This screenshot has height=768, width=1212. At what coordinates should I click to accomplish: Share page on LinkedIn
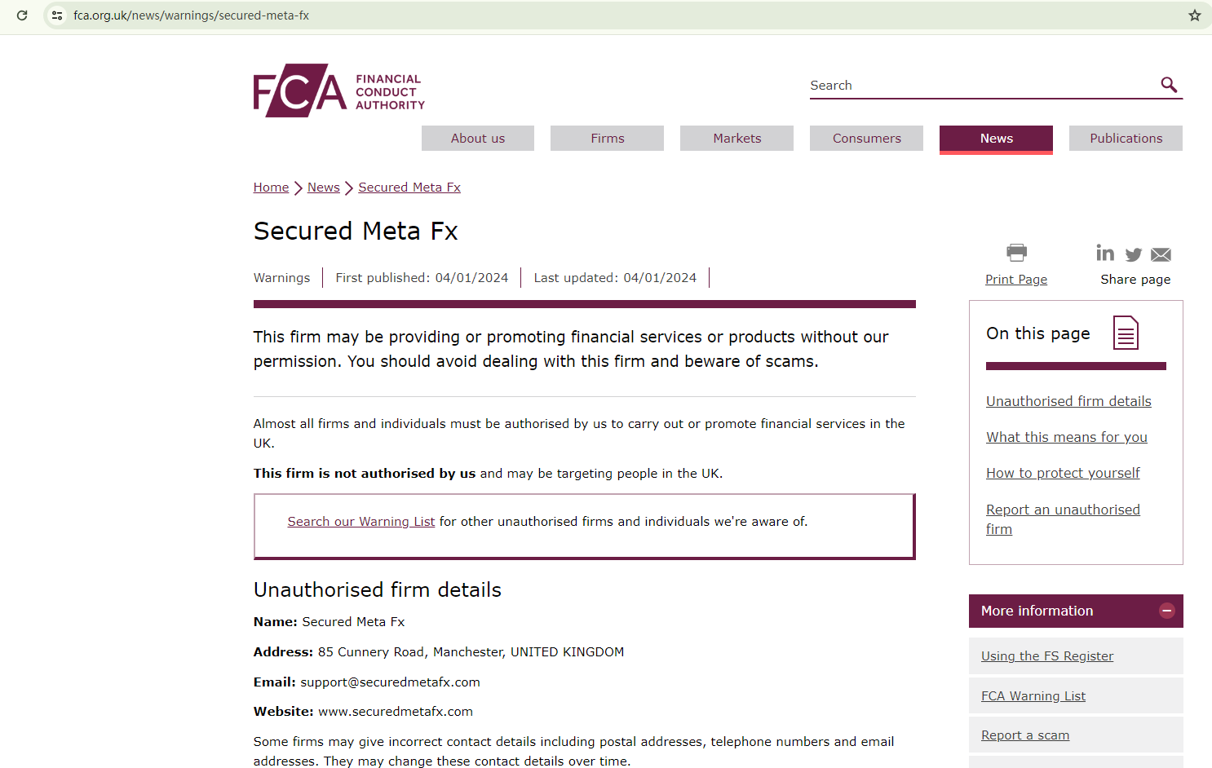(1105, 254)
